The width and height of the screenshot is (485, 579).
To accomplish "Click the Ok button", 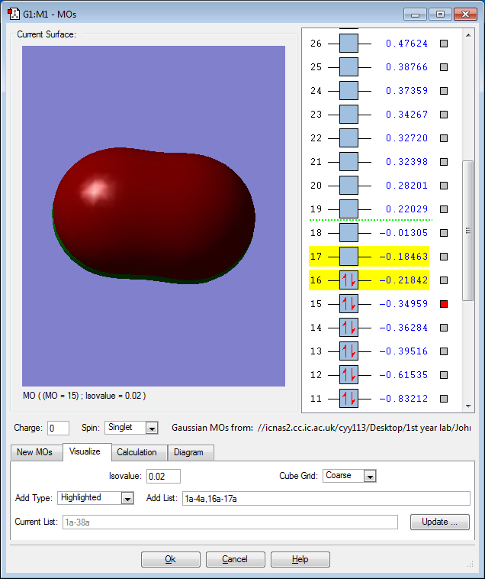I will [170, 559].
